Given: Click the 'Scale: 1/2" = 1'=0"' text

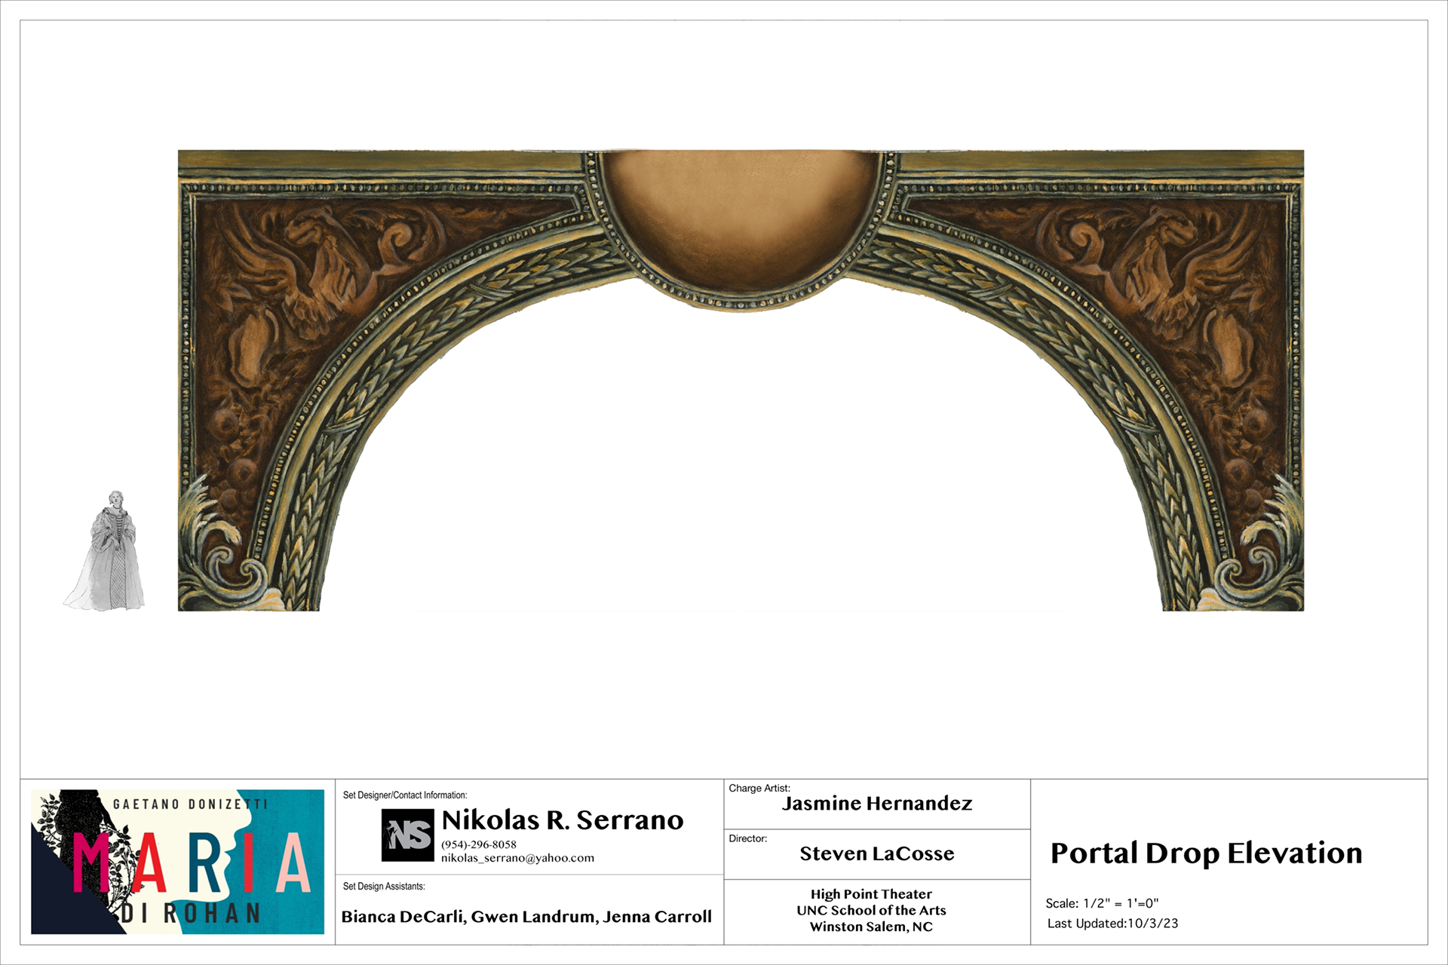Looking at the screenshot, I should point(1102,903).
